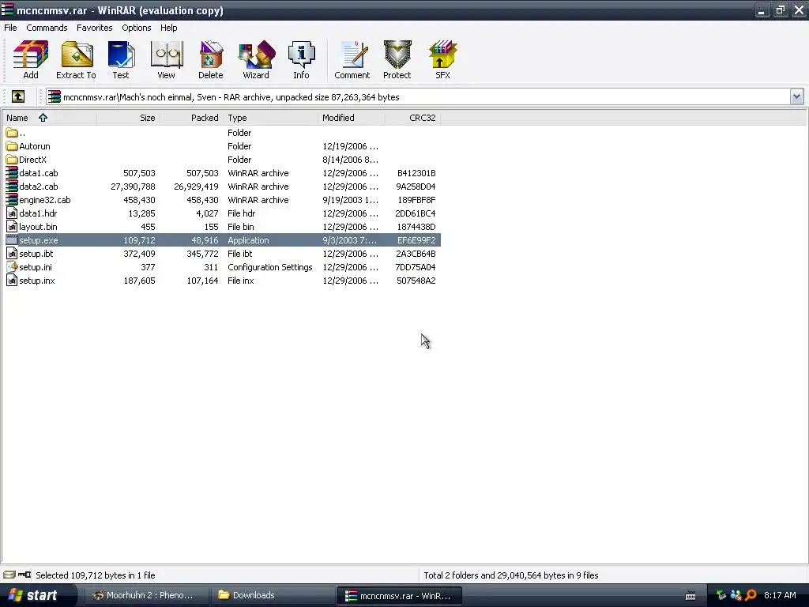809x607 pixels.
Task: Open the Commands menu
Action: tap(47, 28)
